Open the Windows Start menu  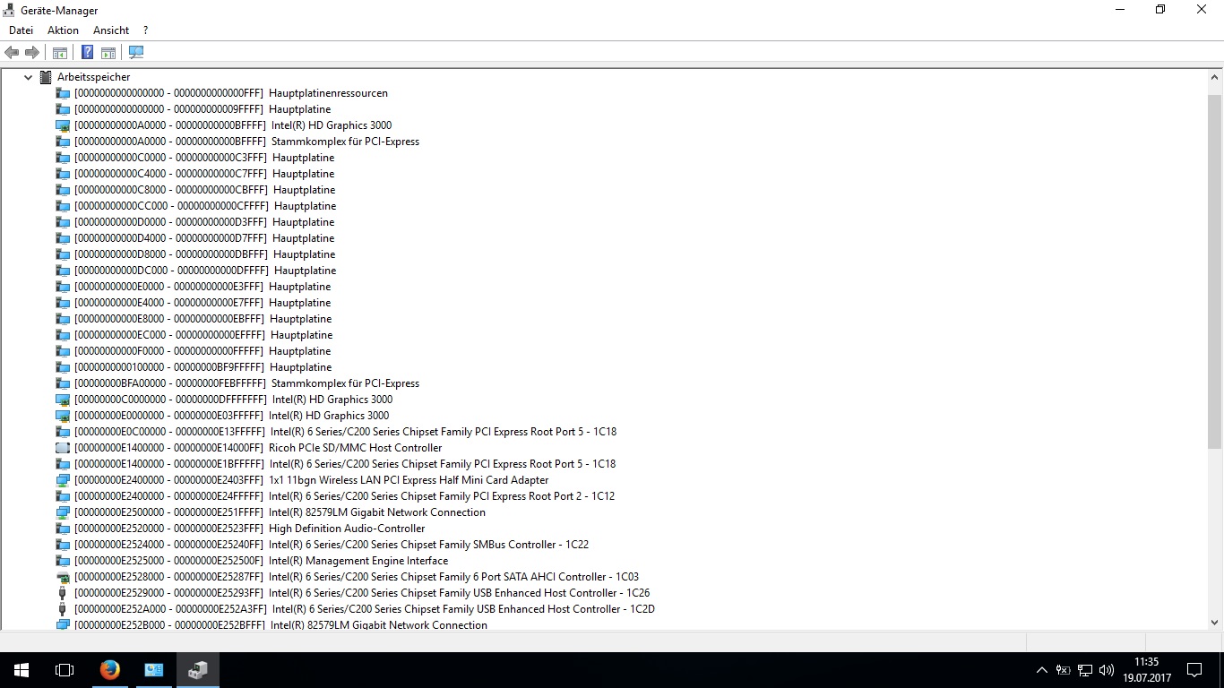22,670
